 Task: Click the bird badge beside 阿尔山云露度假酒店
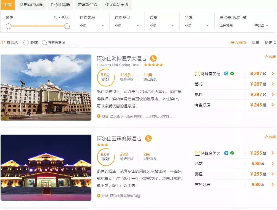pos(148,138)
